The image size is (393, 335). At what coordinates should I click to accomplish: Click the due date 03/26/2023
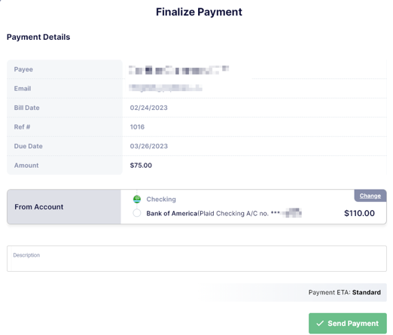[149, 146]
